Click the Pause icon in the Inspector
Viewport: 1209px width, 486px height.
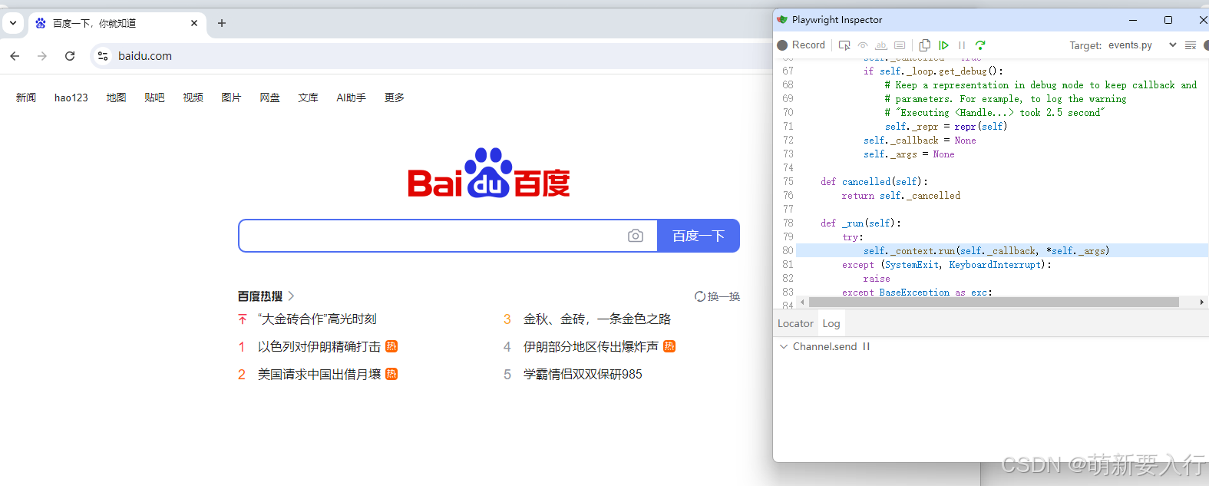tap(962, 45)
